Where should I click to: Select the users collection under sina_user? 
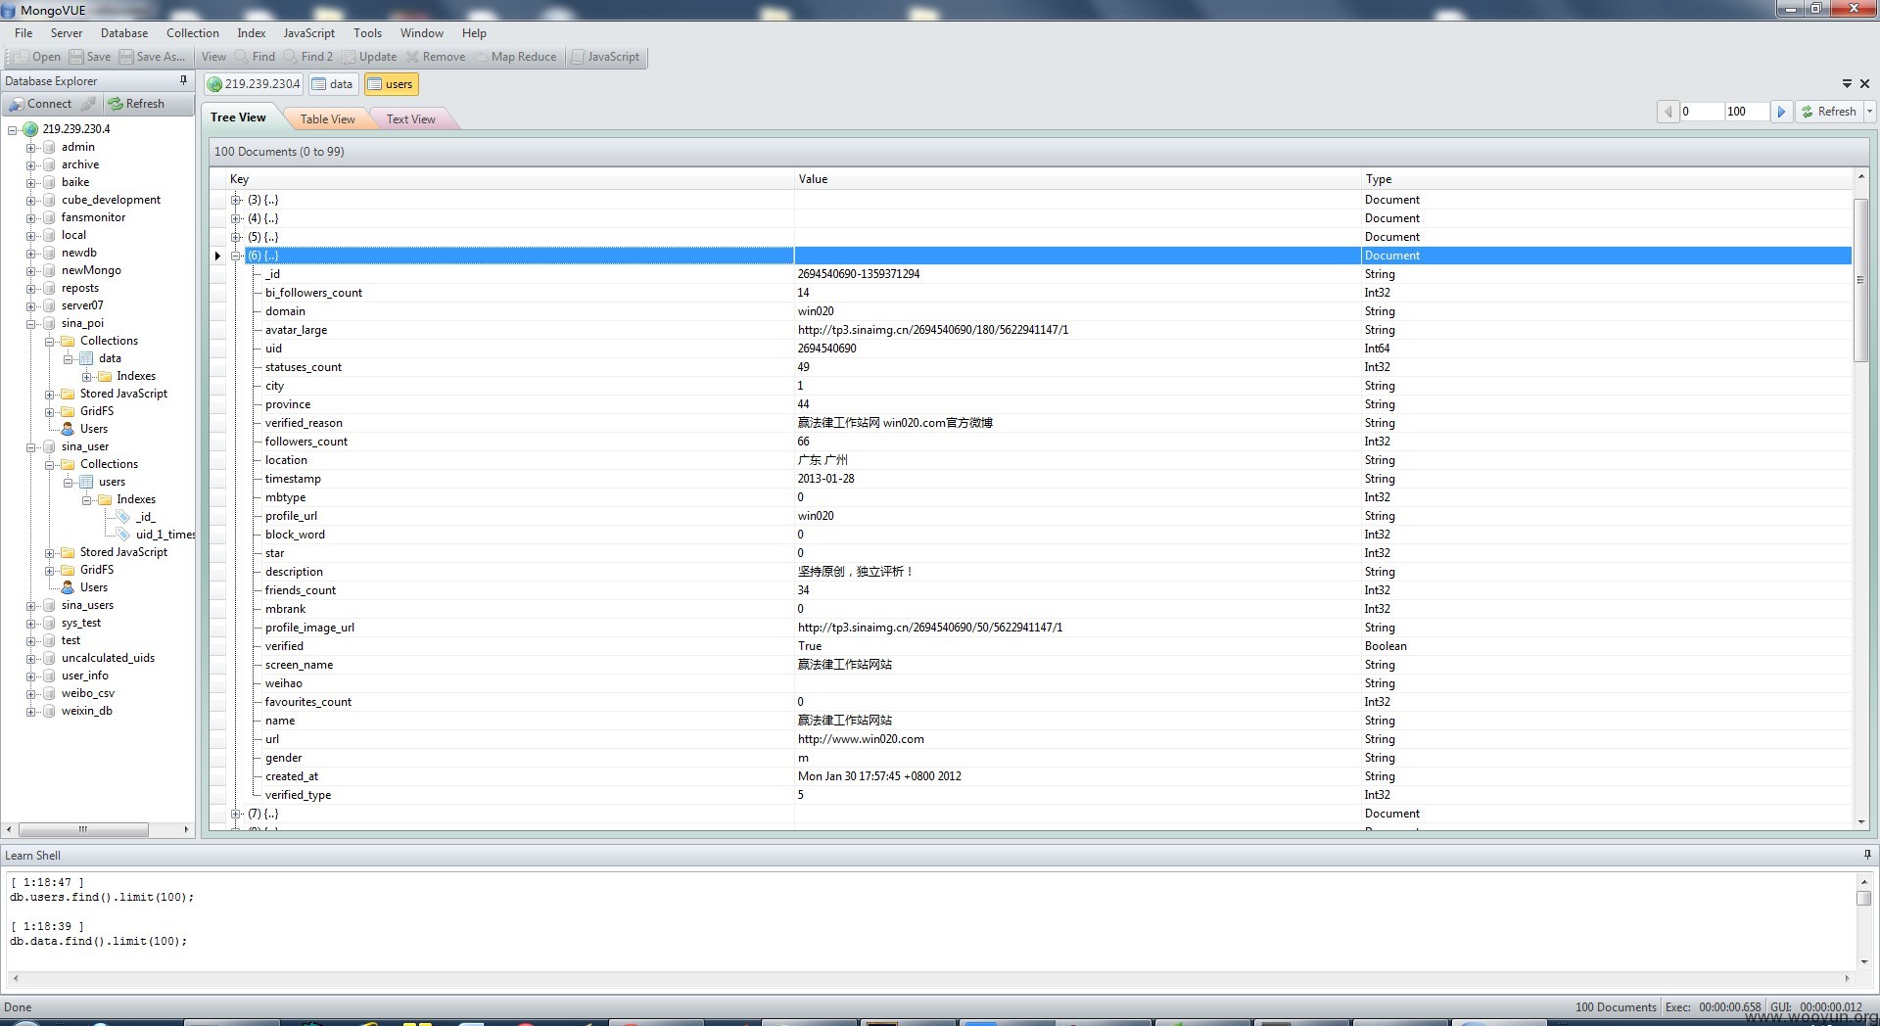[112, 482]
